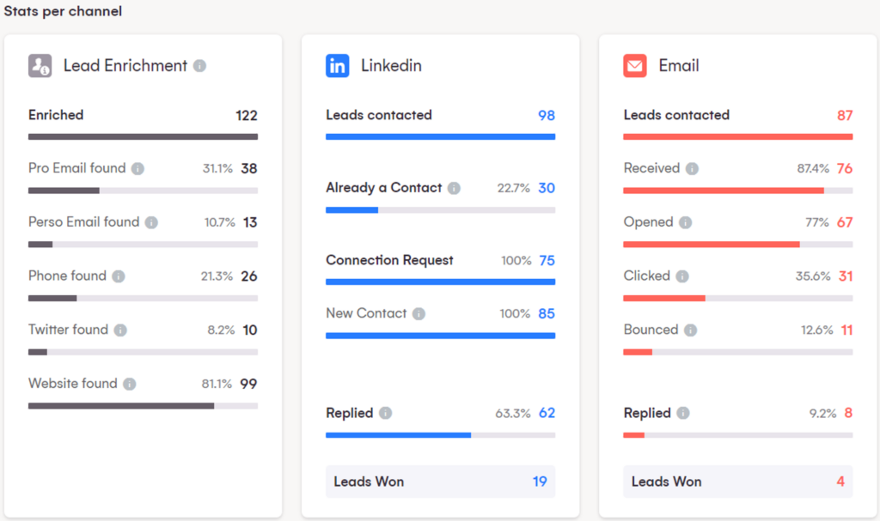Click info icon beside Already a Contact
Screen dimensions: 880x521
click(x=454, y=188)
